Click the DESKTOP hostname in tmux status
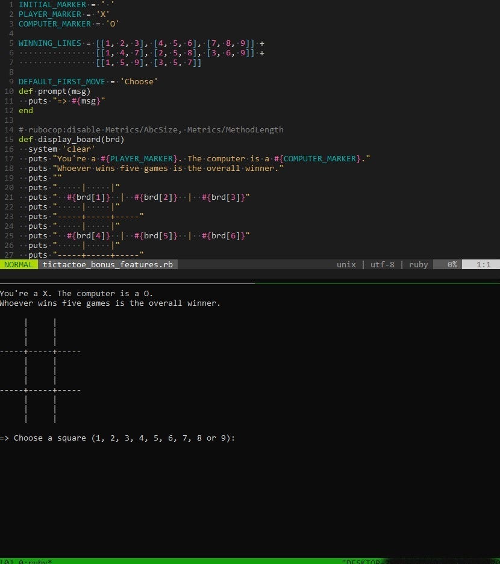The height and width of the screenshot is (564, 500). pos(364,562)
